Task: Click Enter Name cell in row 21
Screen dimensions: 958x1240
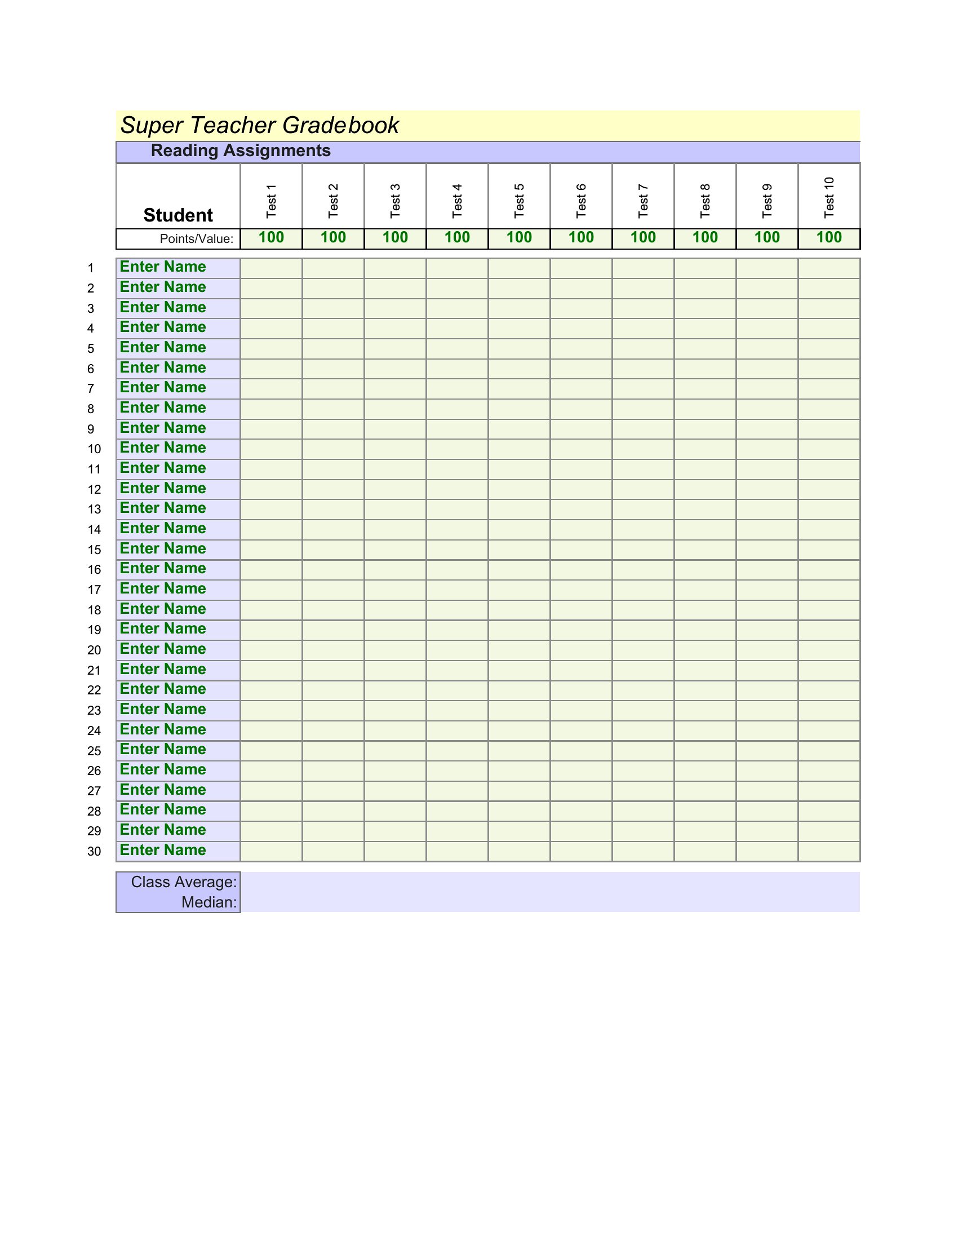Action: click(178, 670)
